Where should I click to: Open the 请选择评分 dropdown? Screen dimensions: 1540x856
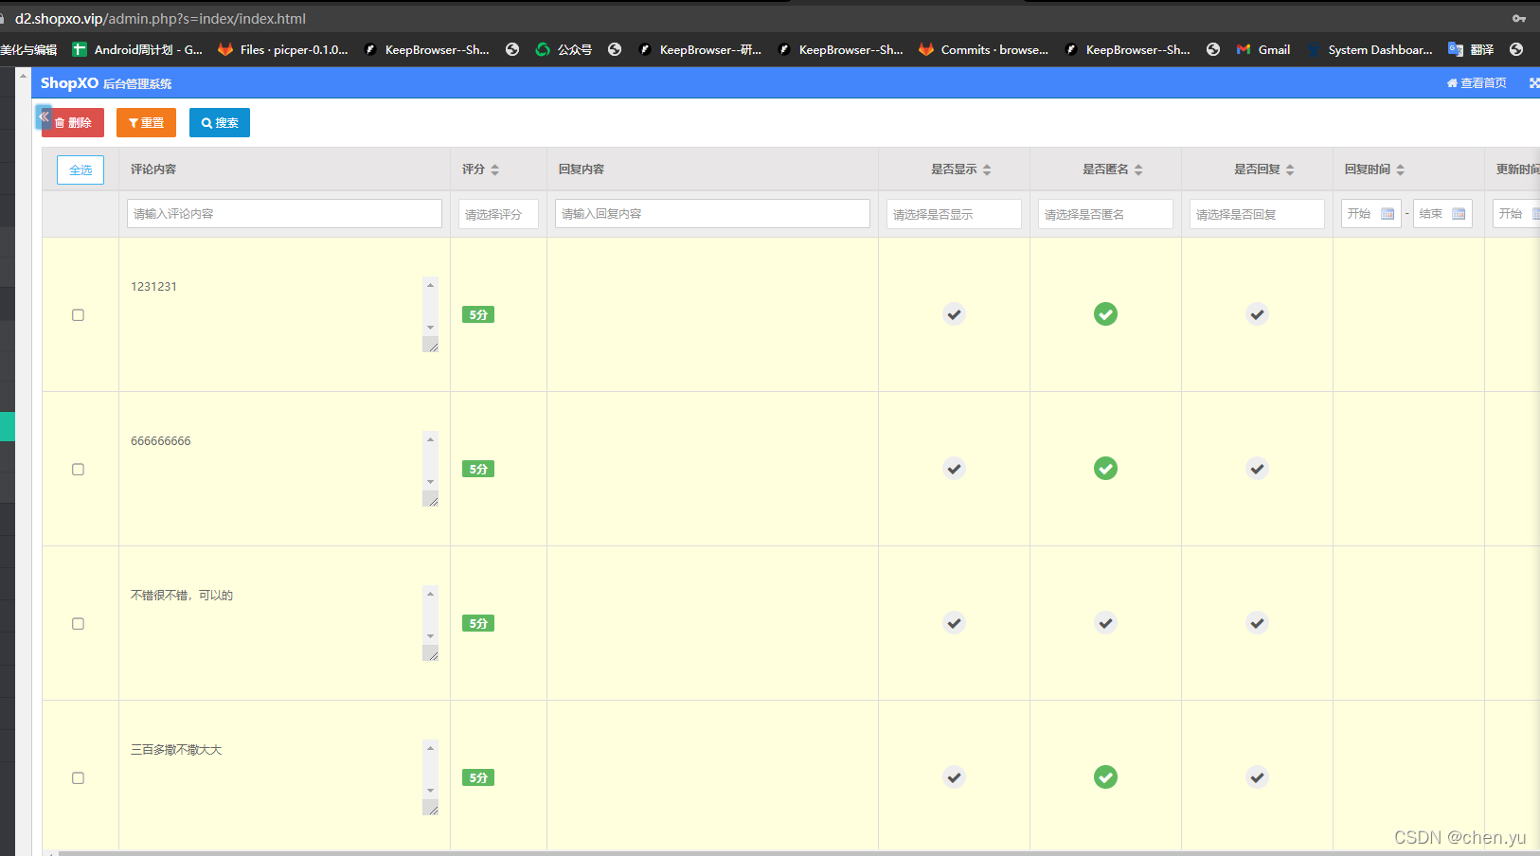[x=498, y=214]
